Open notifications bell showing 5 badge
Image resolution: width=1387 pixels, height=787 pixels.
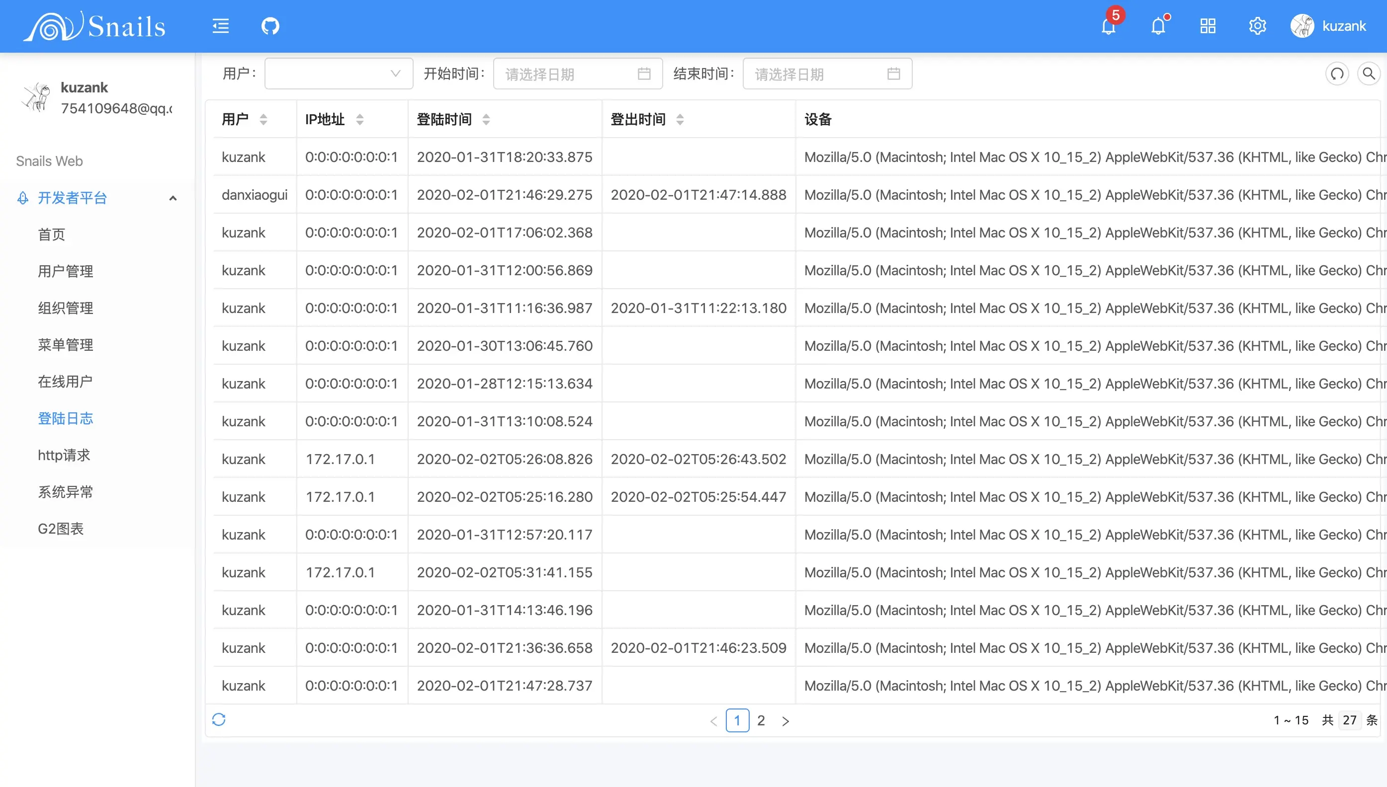1109,26
